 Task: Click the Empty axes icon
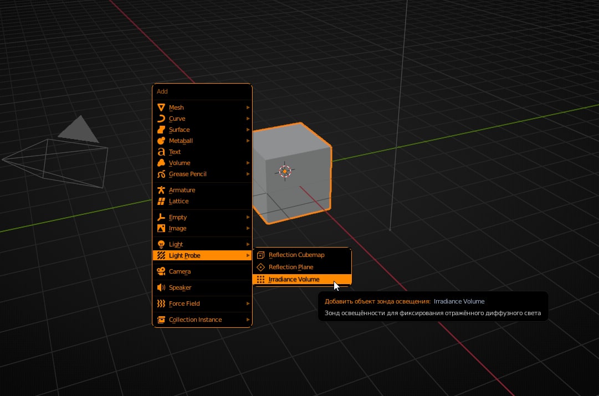161,217
